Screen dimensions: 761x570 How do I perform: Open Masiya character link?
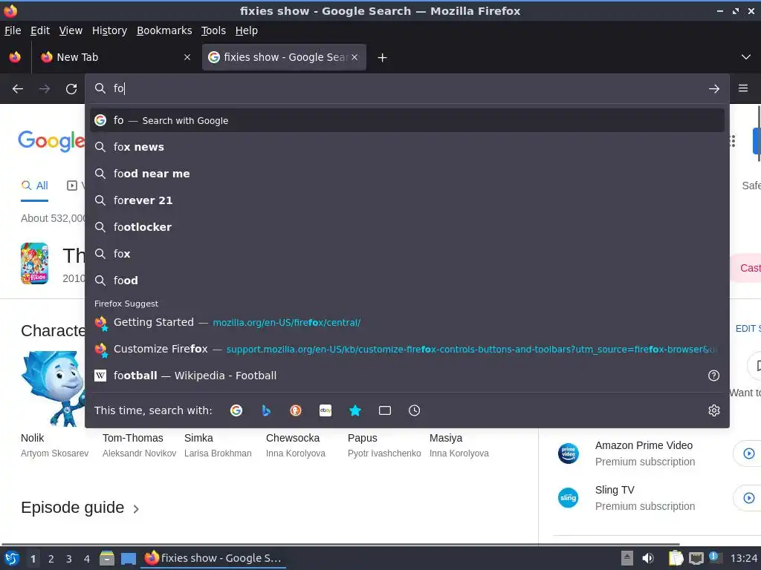point(446,438)
